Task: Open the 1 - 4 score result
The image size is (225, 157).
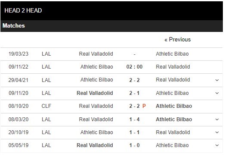Action: 134,119
